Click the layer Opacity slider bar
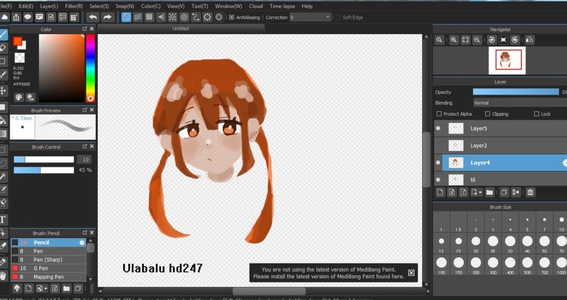Screen dimensions: 567x300 coord(516,92)
